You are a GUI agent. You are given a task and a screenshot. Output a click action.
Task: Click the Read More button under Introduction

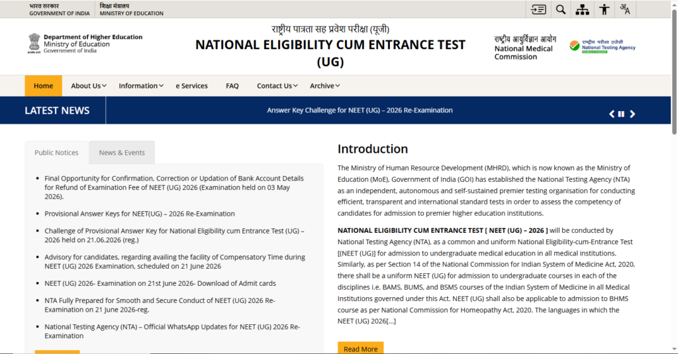tap(361, 349)
